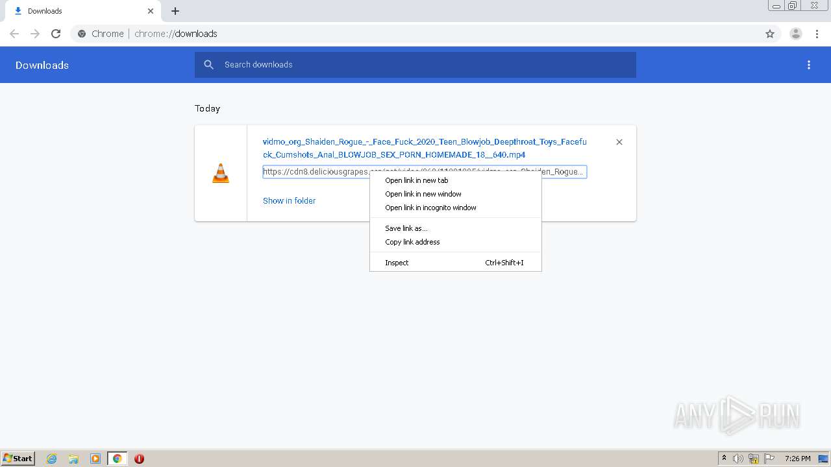Restore down the Chrome window
The height and width of the screenshot is (467, 831).
[793, 5]
